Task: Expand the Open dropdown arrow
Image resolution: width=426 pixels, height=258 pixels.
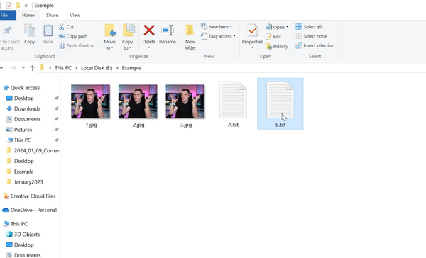Action: [287, 27]
